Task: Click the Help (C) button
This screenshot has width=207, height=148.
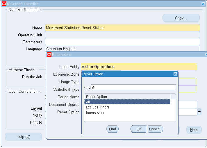Action: (23, 136)
